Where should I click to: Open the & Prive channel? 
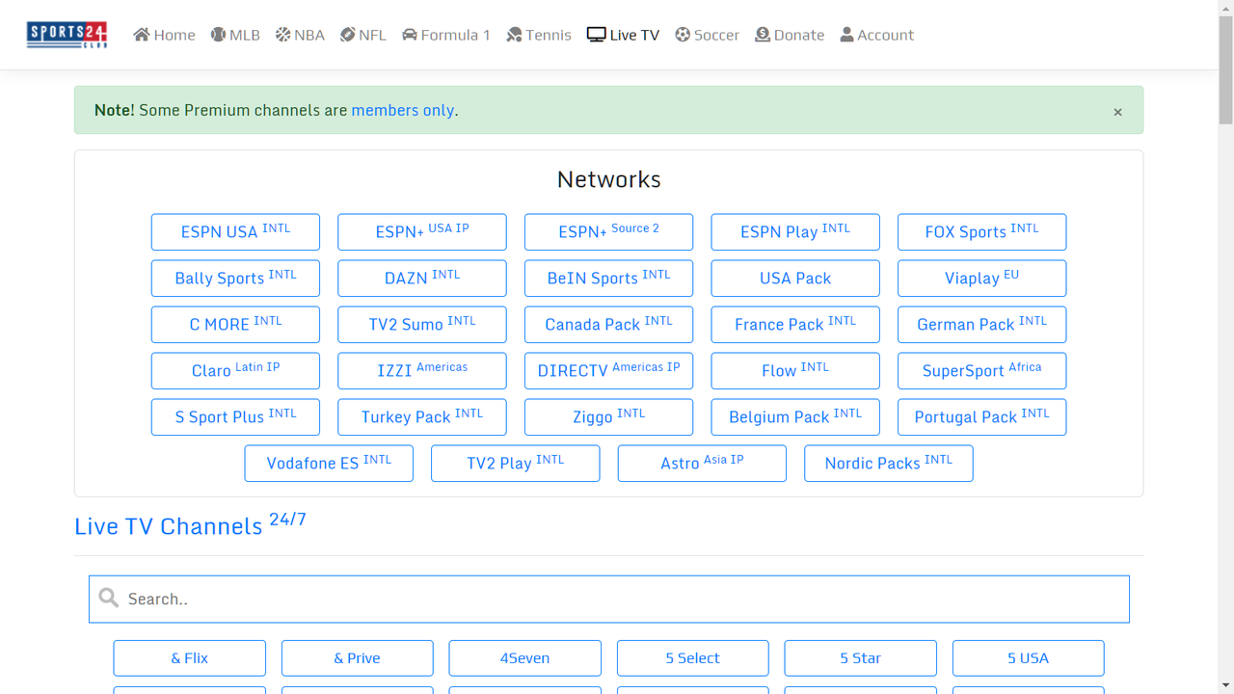357,658
